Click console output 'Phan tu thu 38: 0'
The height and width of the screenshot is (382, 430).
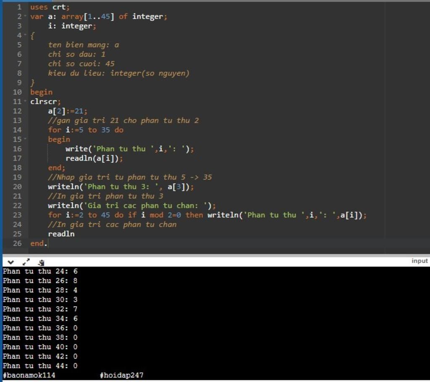[40, 337]
